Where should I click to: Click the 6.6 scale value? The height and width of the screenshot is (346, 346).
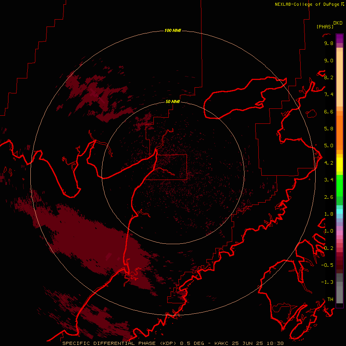[x=329, y=111]
